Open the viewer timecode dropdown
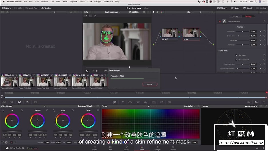268x151 pixels. coord(135,12)
